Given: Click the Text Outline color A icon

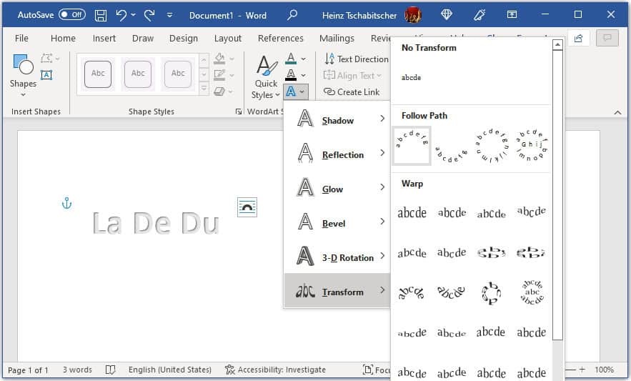Looking at the screenshot, I should (291, 75).
